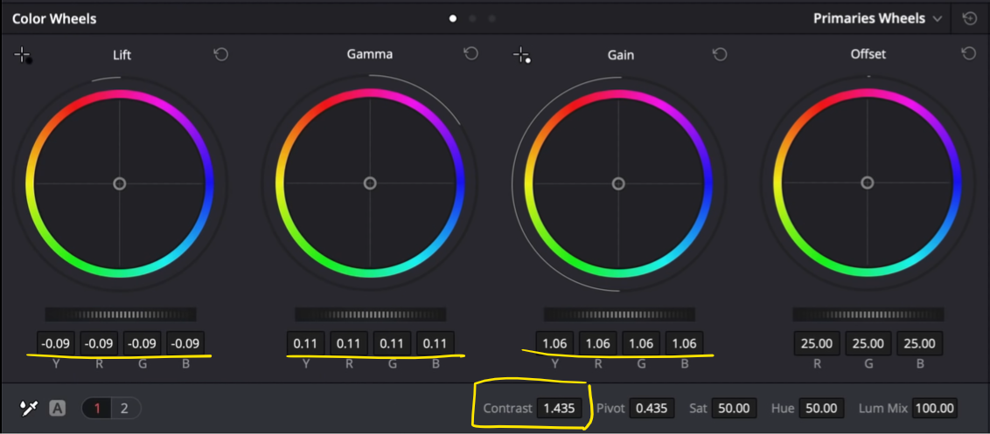
Task: Select the Lift G value field
Action: (x=142, y=344)
